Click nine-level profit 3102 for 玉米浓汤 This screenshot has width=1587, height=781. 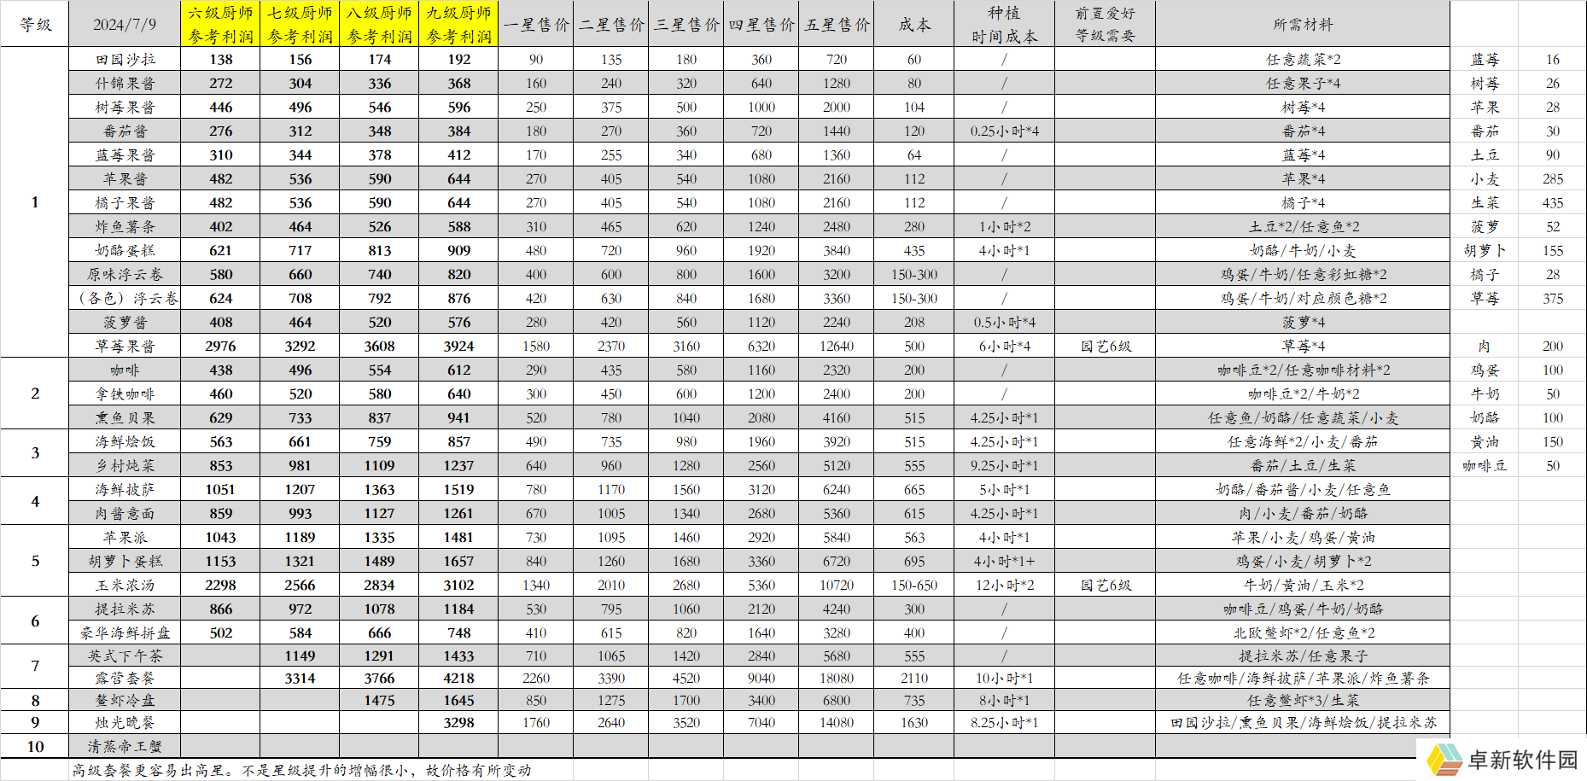coord(458,585)
